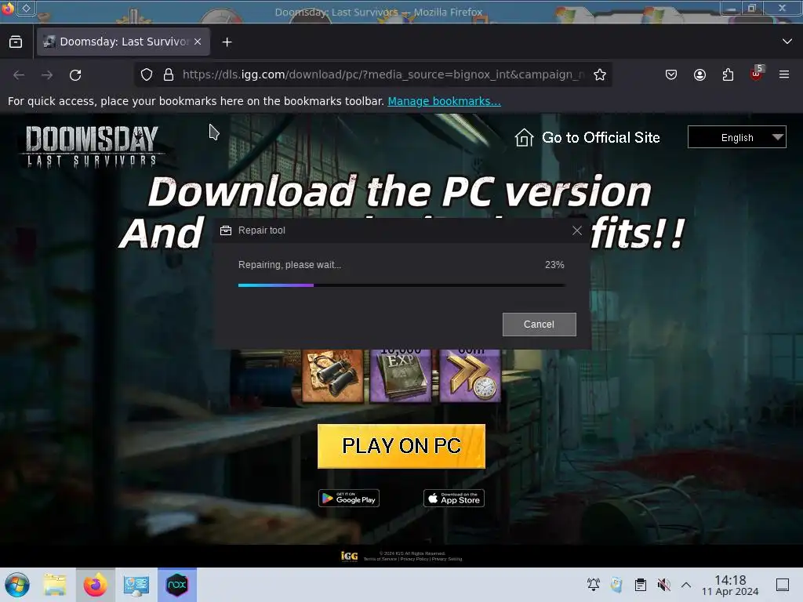Open Firefox recent browsing view icon
803x602 pixels.
point(16,42)
